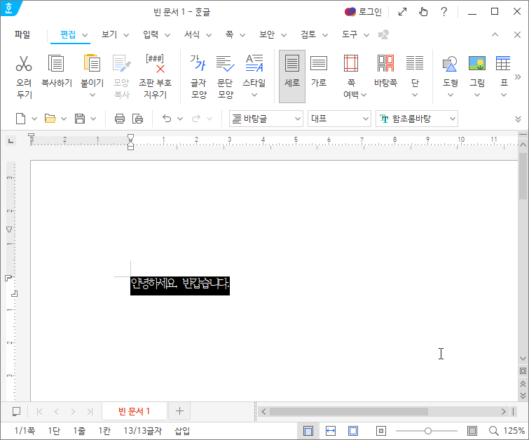The height and width of the screenshot is (440, 529).
Task: Toggle fit-to-width view in status bar
Action: 331,431
